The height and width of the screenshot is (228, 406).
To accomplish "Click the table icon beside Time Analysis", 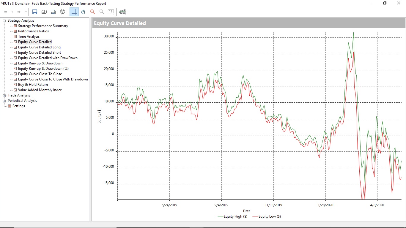I will (15, 37).
